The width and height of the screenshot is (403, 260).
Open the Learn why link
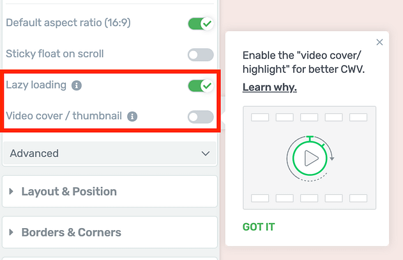pyautogui.click(x=270, y=87)
